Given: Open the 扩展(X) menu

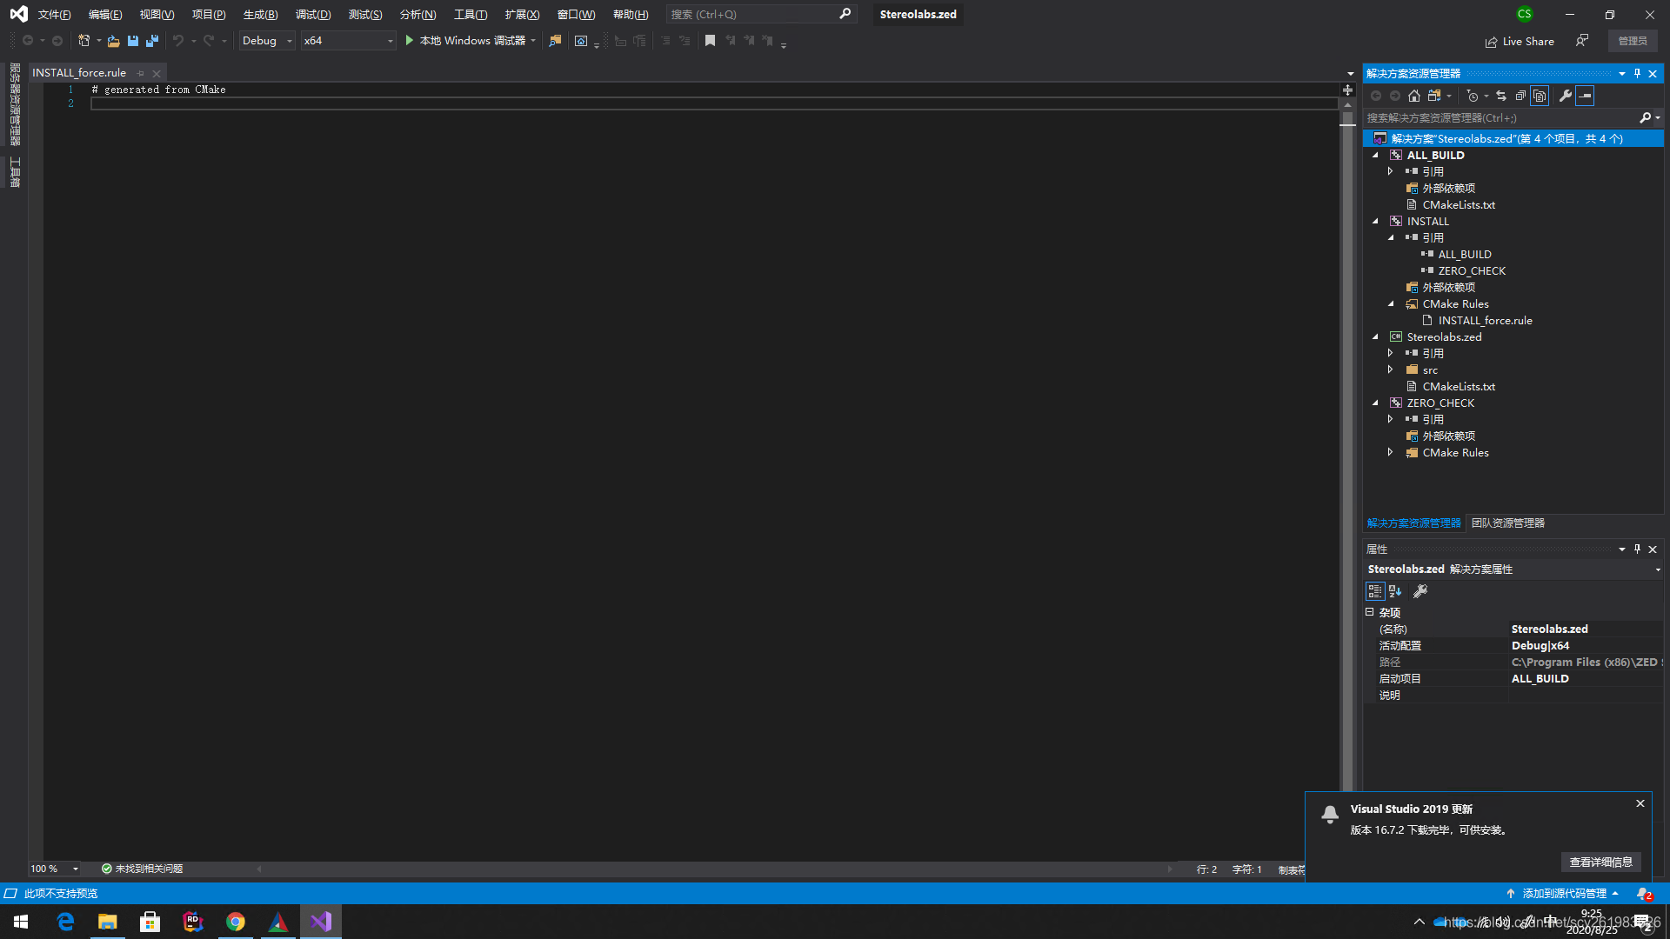Looking at the screenshot, I should coord(522,15).
